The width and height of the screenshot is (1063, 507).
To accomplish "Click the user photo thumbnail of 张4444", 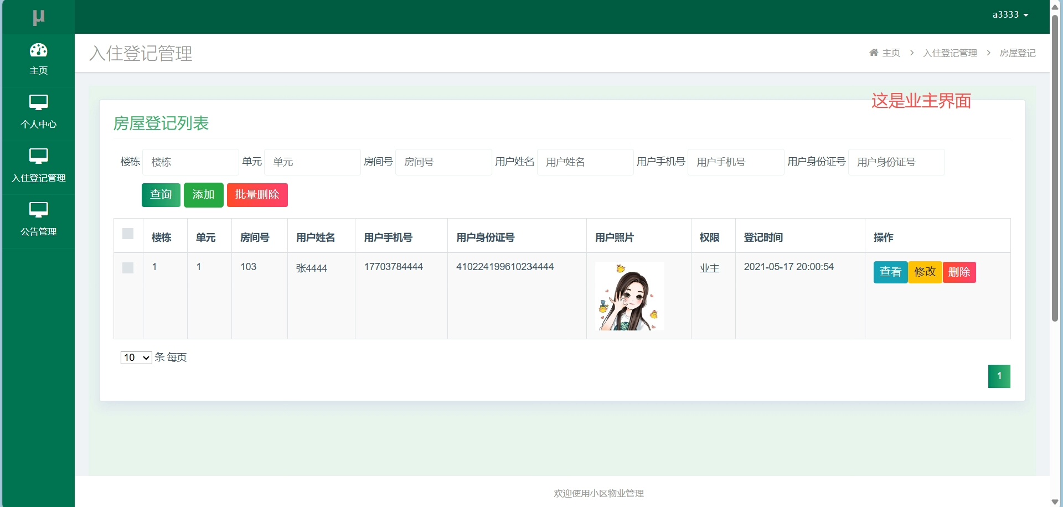I will point(629,296).
